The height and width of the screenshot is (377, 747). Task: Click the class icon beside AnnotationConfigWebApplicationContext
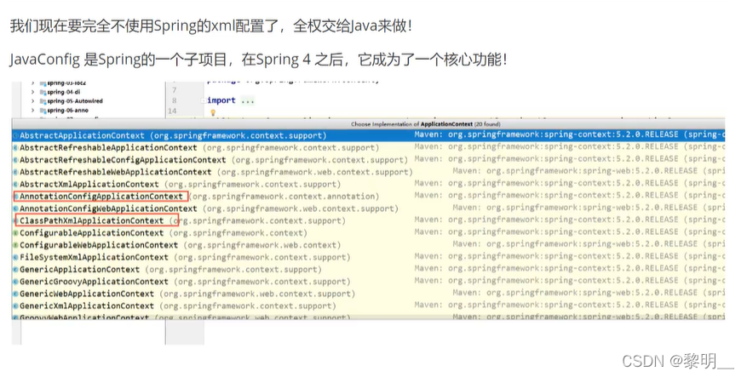[x=15, y=208]
